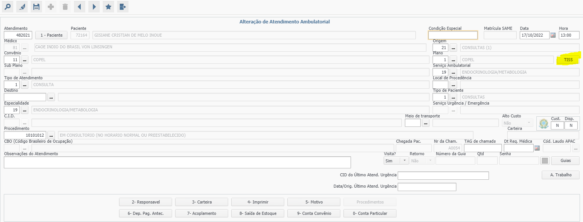This screenshot has height=222, width=583.
Task: Click the star favorites icon
Action: pyautogui.click(x=108, y=7)
